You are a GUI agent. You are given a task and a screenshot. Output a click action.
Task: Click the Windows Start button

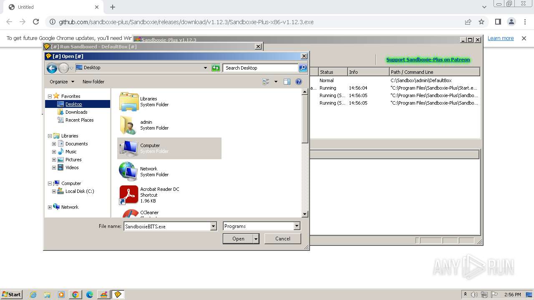[12, 295]
